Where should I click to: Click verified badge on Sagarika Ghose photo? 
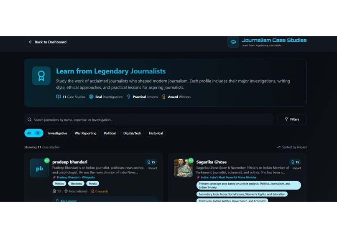coord(191,160)
